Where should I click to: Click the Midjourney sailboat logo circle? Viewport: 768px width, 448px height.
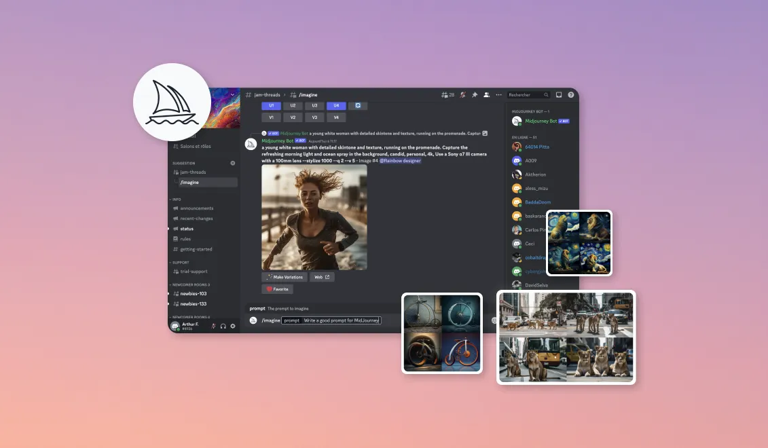(x=172, y=102)
